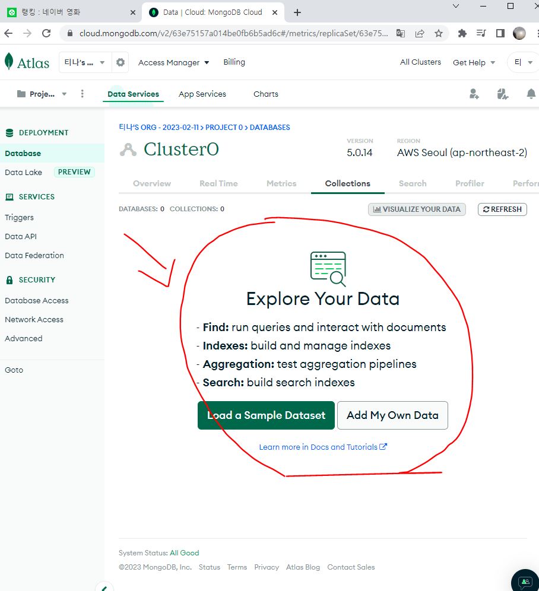Switch to the App Services tab
Image resolution: width=539 pixels, height=591 pixels.
click(x=202, y=94)
